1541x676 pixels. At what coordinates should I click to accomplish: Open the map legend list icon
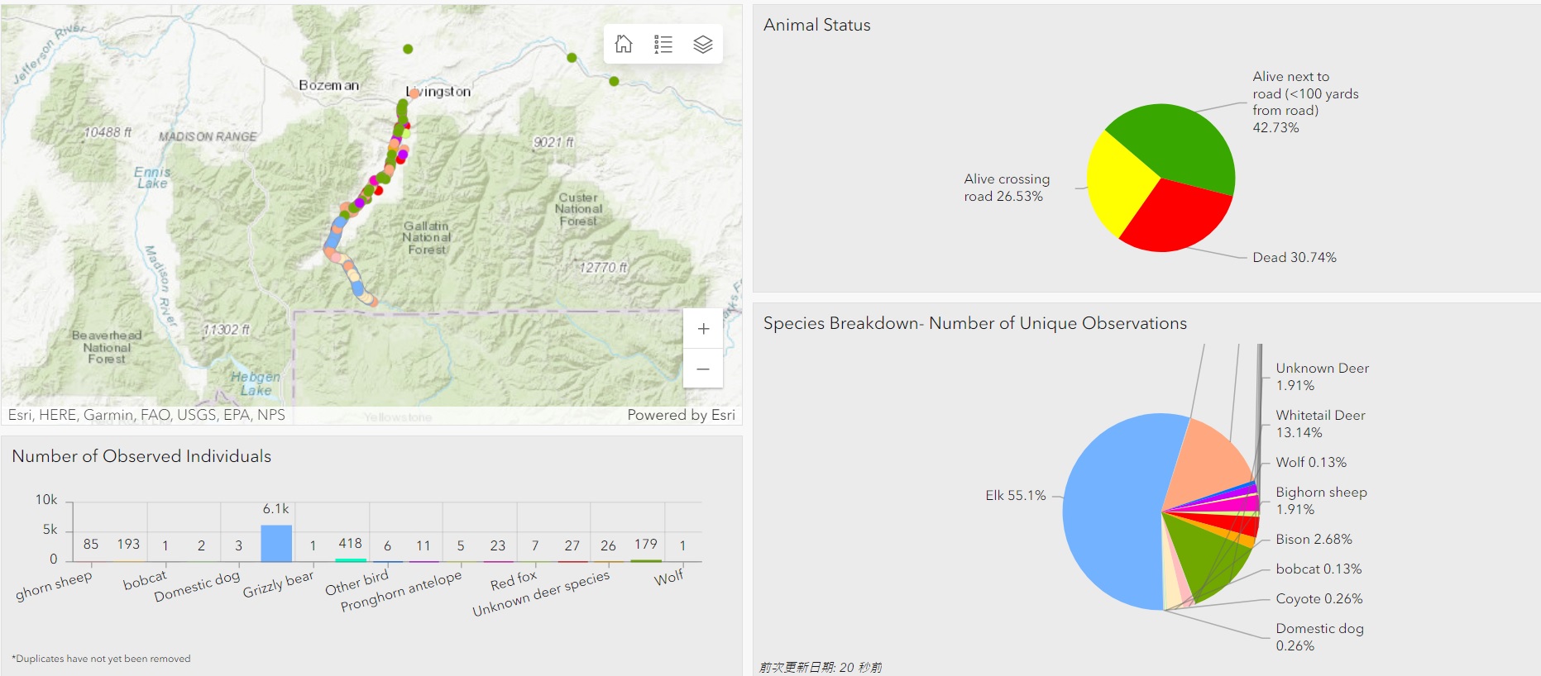(x=663, y=44)
